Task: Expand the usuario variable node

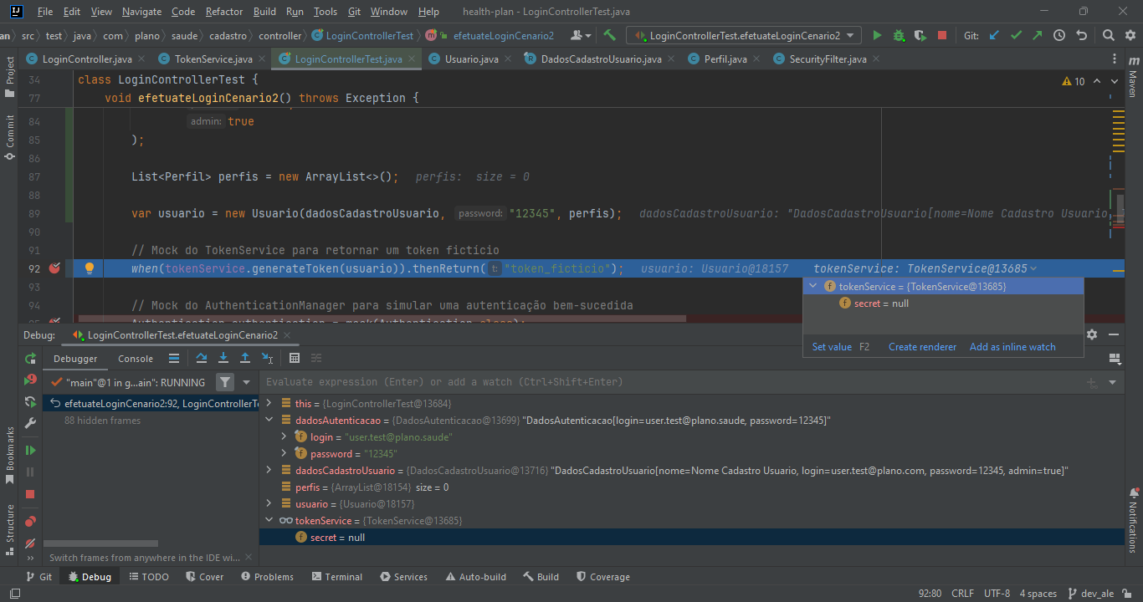Action: [269, 504]
